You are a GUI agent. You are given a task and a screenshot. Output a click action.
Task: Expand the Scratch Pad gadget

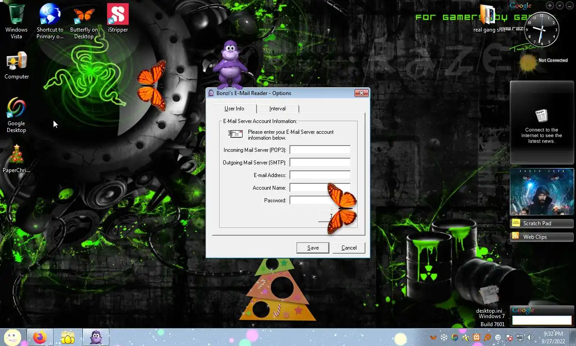[542, 223]
